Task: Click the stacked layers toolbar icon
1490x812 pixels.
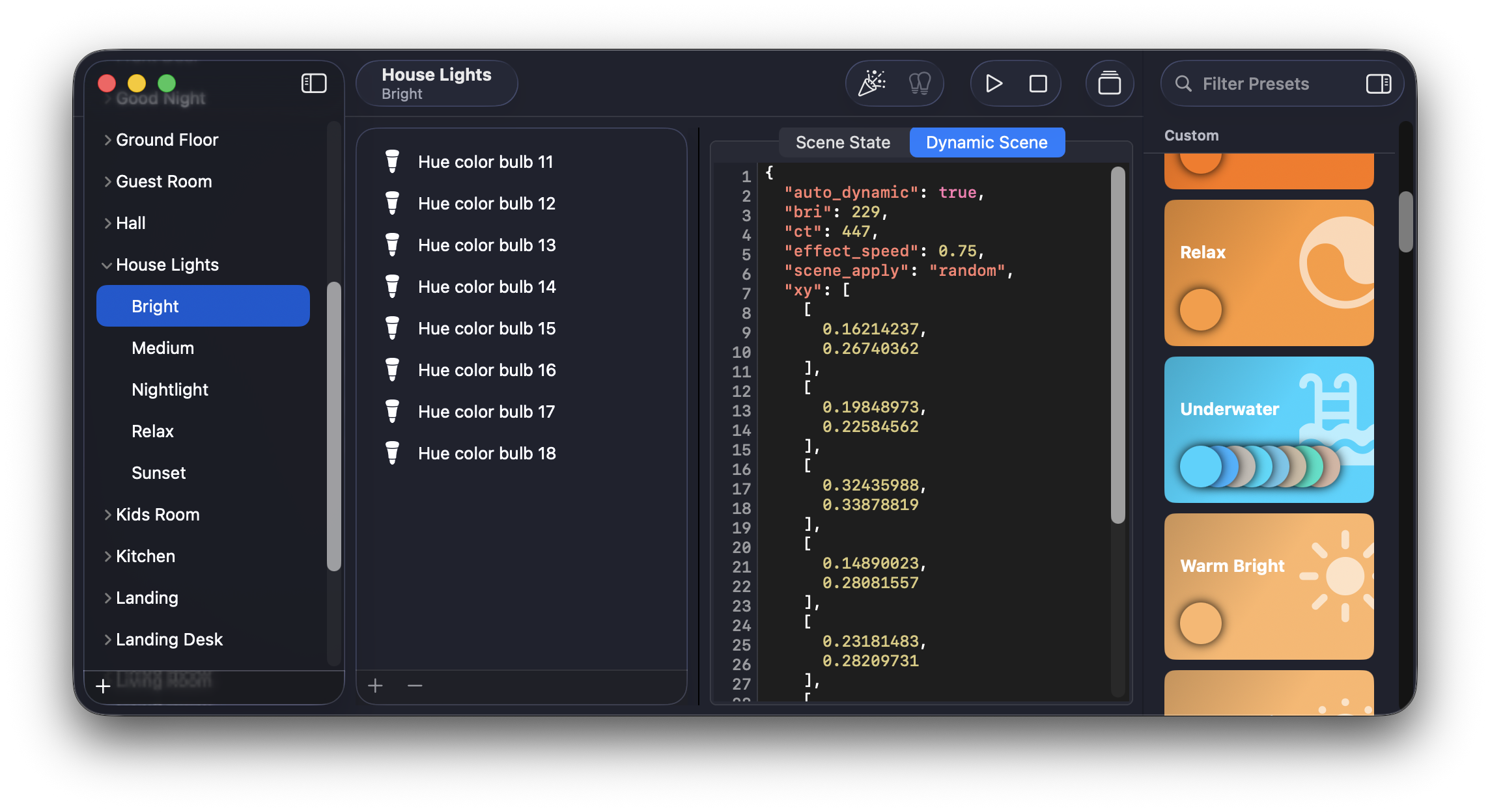Action: coord(1110,83)
